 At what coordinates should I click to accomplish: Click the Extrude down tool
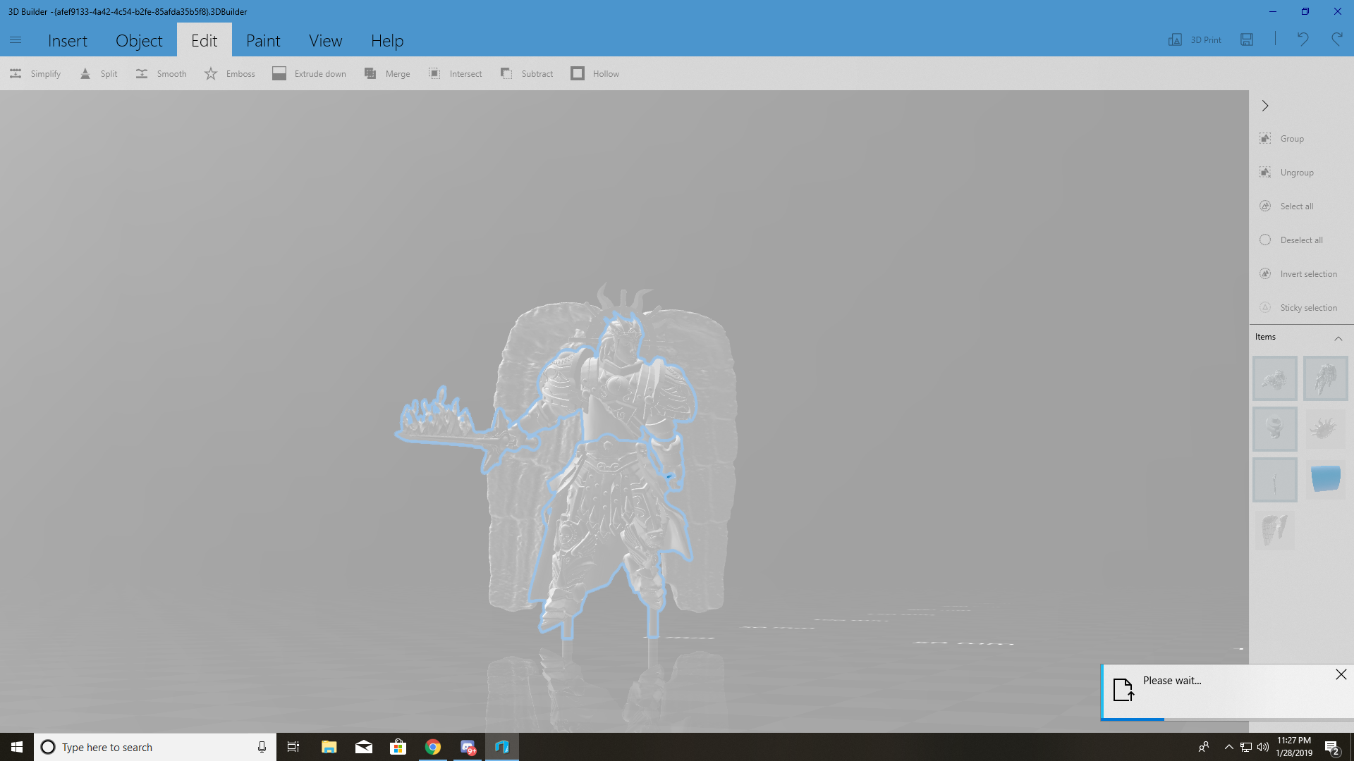(x=310, y=73)
